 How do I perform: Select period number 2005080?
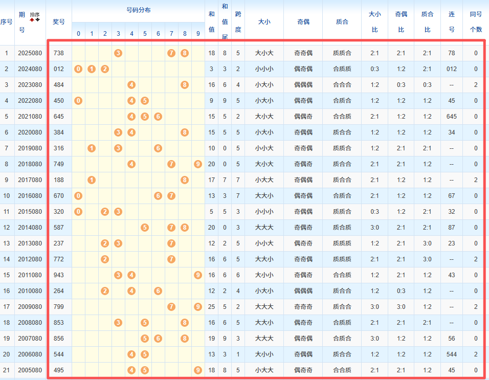pyautogui.click(x=30, y=370)
